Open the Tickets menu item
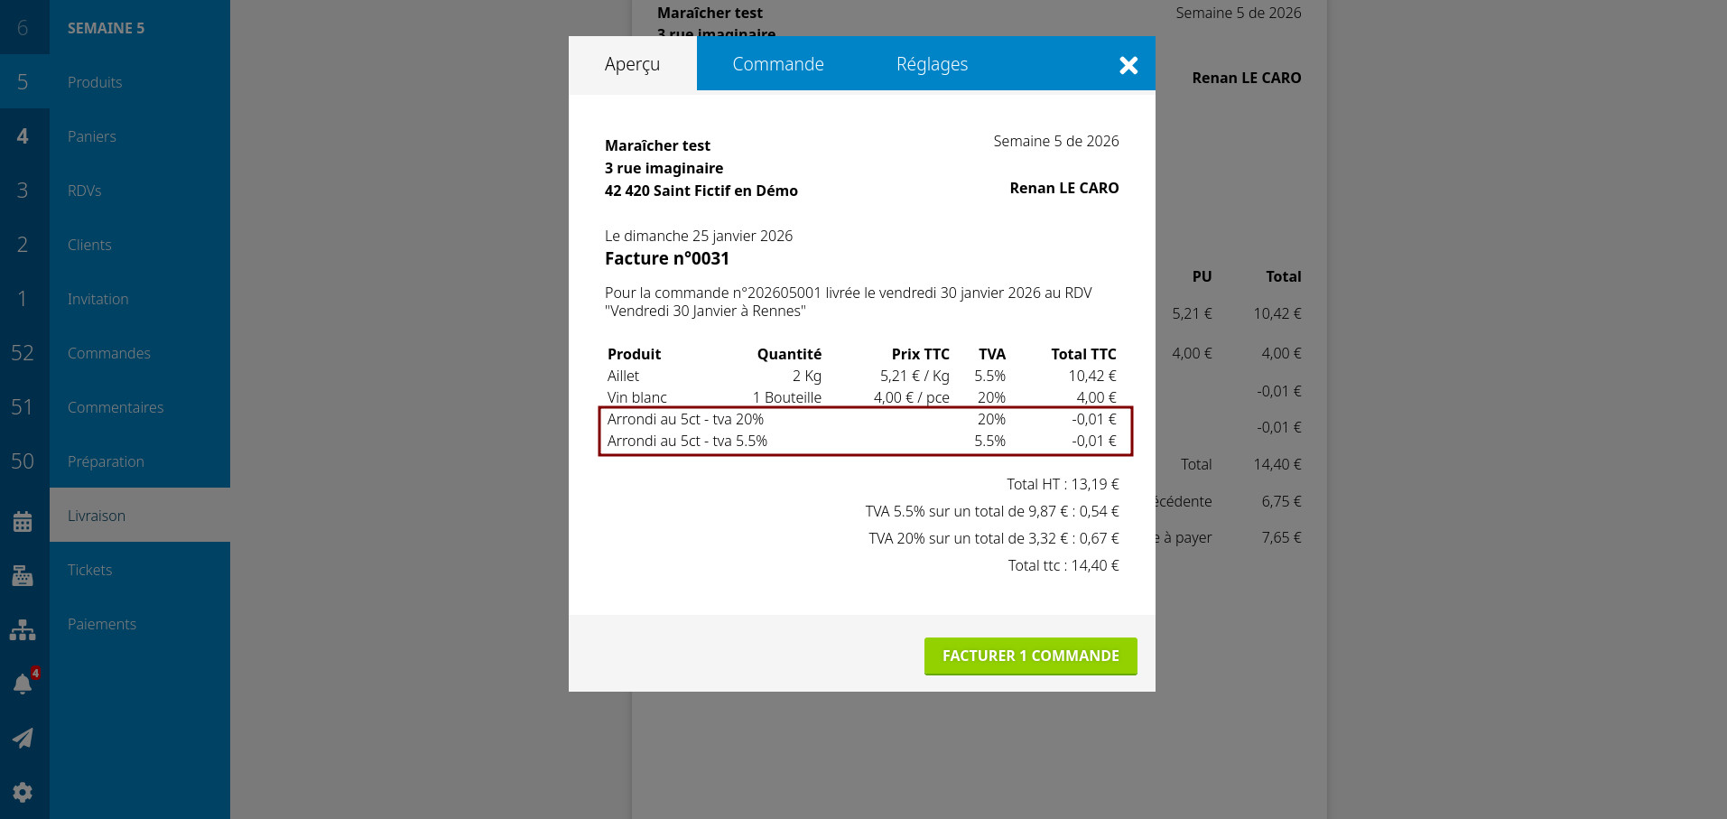 (x=90, y=570)
